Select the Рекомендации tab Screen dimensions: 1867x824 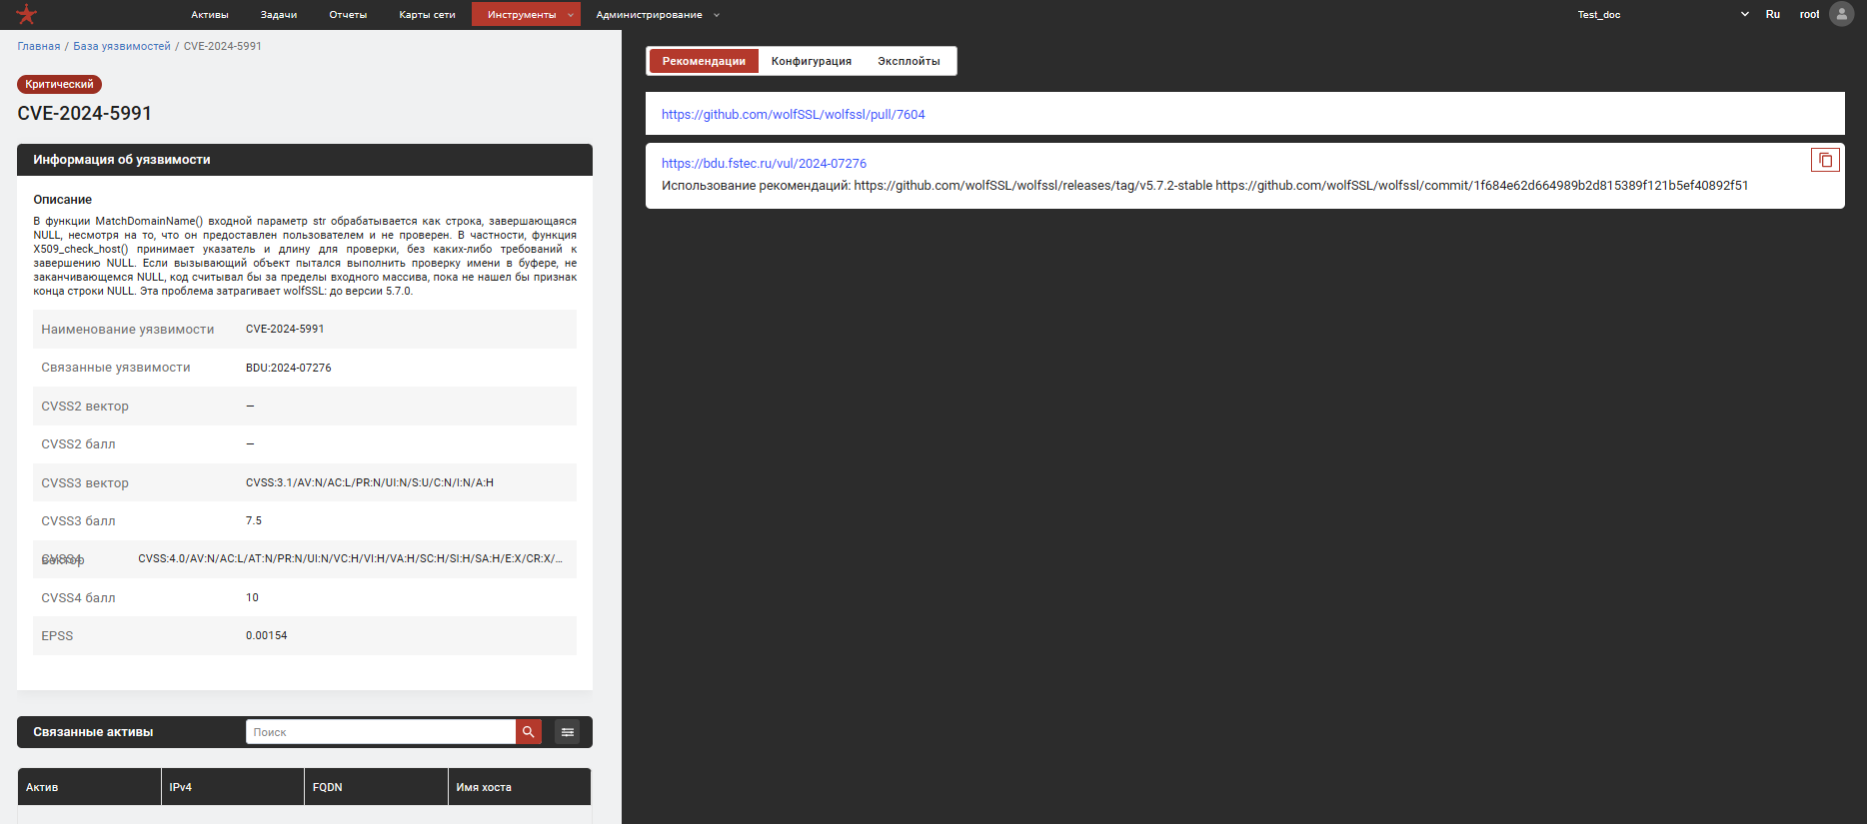[x=704, y=61]
